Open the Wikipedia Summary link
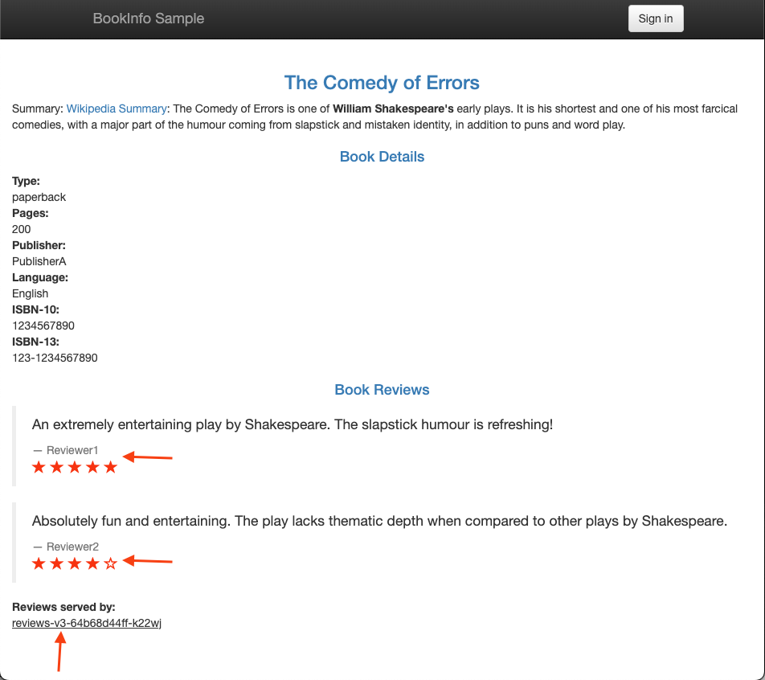765x680 pixels. 117,108
